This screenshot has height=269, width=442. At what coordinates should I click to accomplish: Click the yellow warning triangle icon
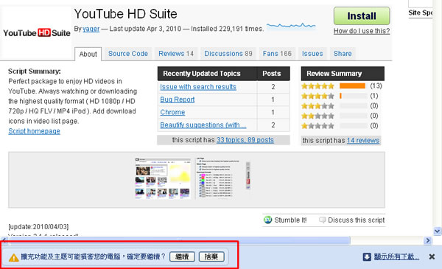pos(13,257)
